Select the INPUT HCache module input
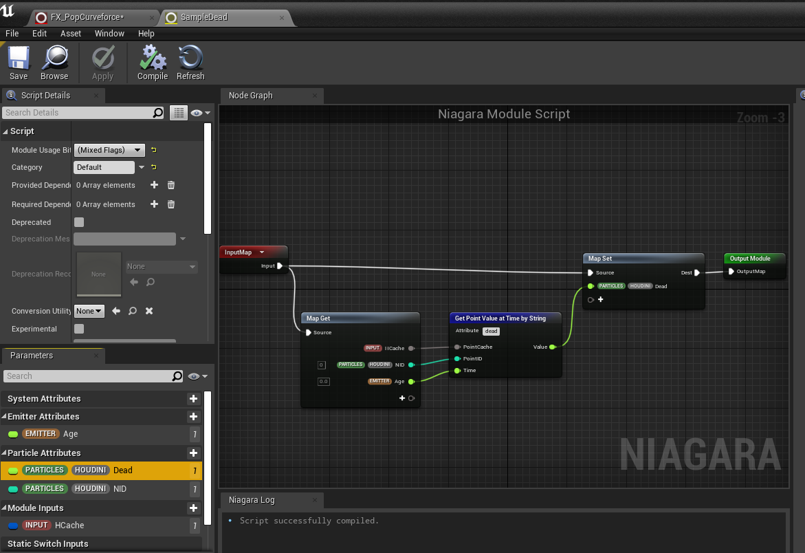 point(101,525)
